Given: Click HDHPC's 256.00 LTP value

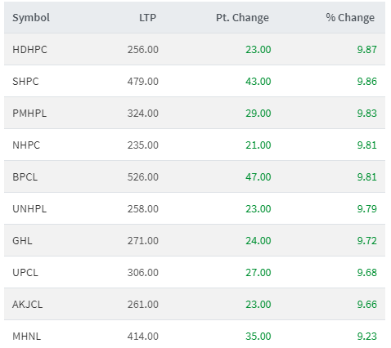Looking at the screenshot, I should pos(143,50).
